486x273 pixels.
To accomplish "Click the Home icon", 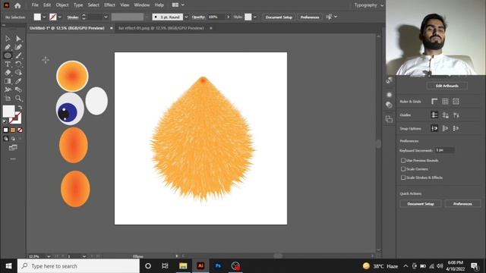I will [17, 5].
